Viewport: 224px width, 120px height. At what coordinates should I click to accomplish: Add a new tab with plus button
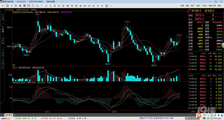pos(15,115)
